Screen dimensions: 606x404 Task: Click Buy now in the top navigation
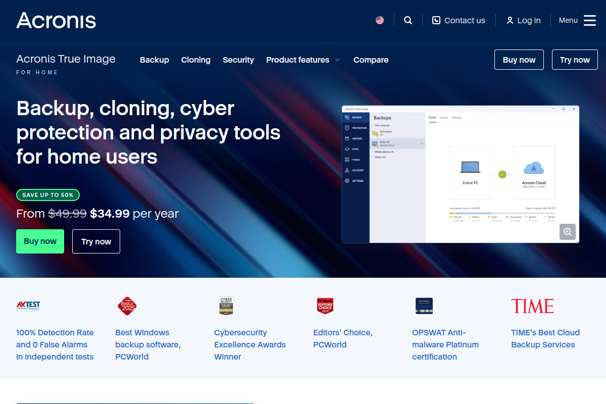point(519,60)
